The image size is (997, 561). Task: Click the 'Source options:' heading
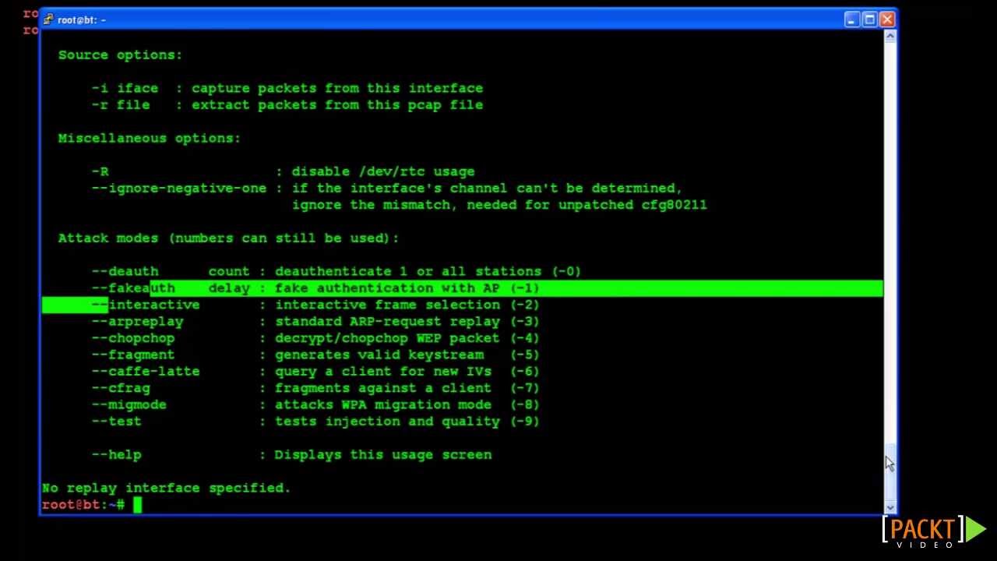click(120, 55)
